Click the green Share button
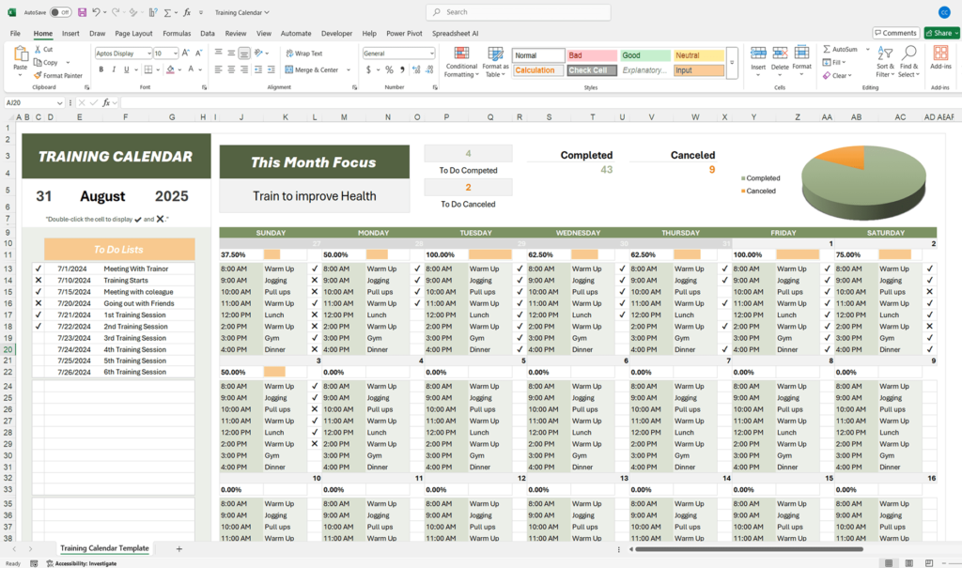 pyautogui.click(x=940, y=33)
